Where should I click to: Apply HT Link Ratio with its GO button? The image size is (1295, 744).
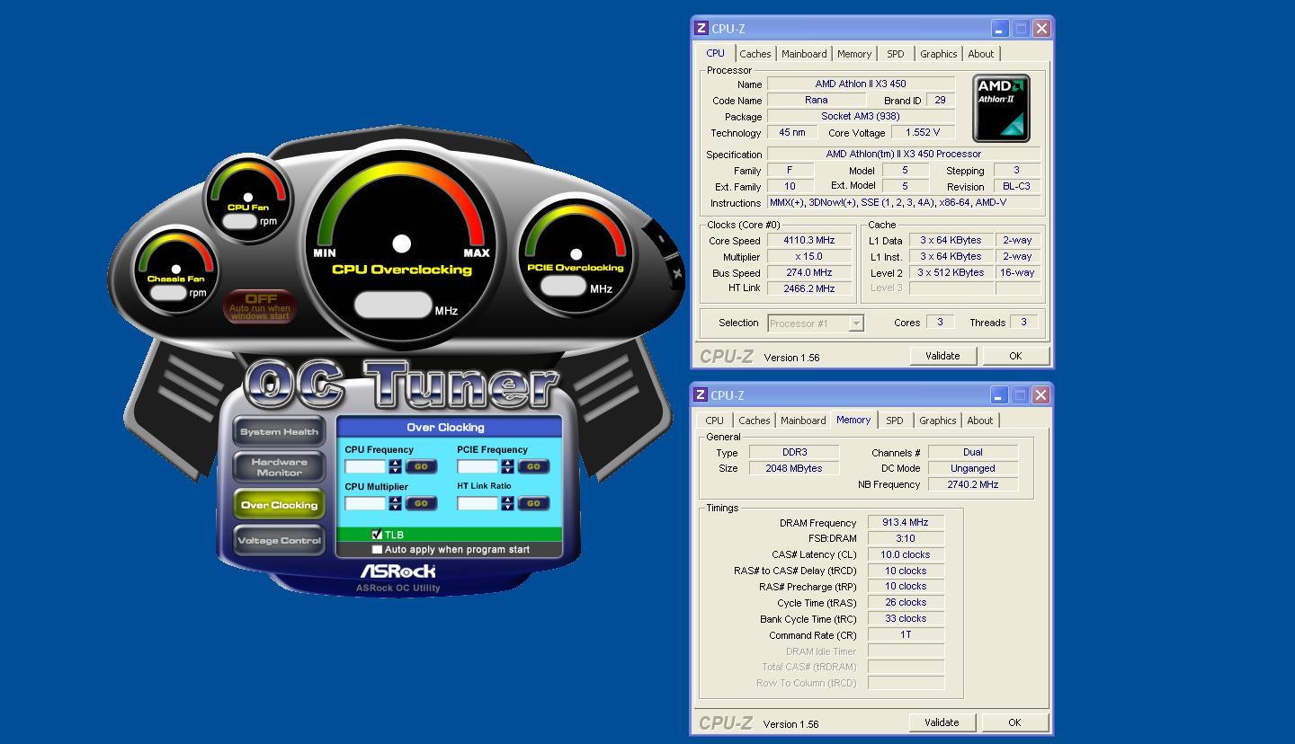533,503
